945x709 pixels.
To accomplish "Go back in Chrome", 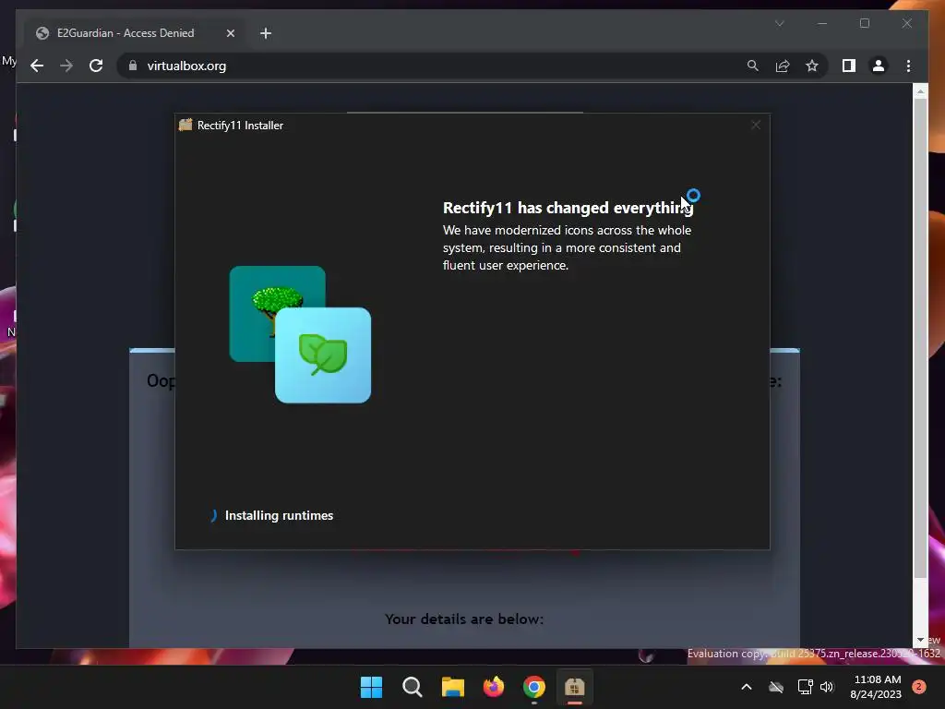I will [x=37, y=66].
